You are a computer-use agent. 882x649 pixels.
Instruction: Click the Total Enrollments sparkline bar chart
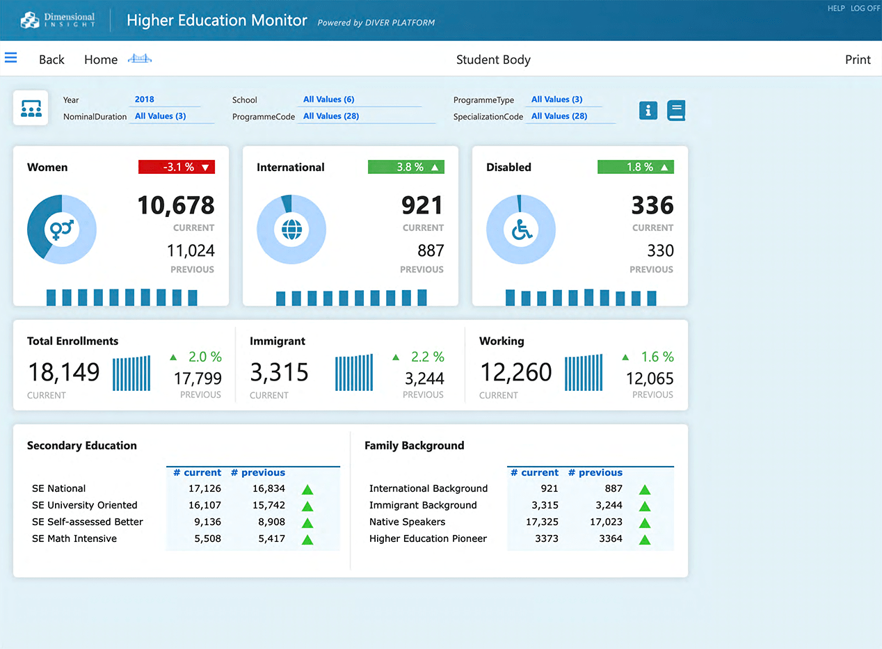pyautogui.click(x=131, y=374)
